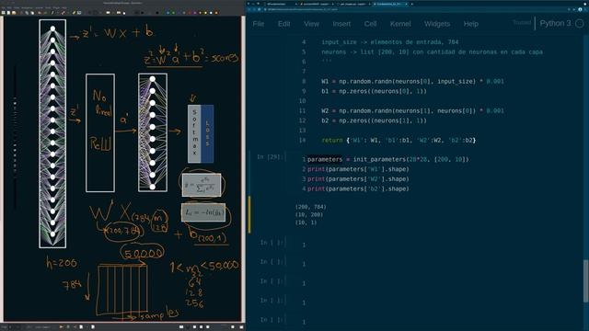Image resolution: width=589 pixels, height=331 pixels.
Task: Click the drawing app vertical scrollbar
Action: pos(243,169)
